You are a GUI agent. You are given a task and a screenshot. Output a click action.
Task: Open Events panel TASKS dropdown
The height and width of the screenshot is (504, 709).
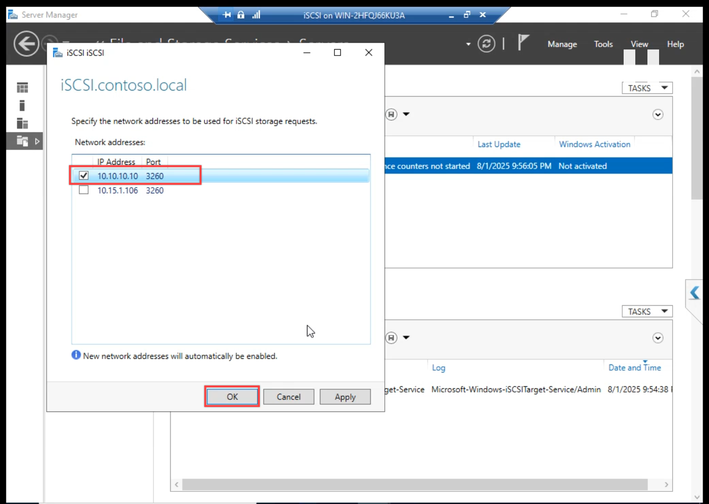(647, 311)
